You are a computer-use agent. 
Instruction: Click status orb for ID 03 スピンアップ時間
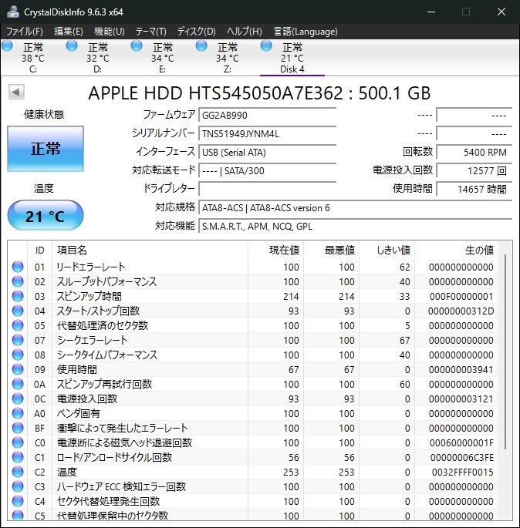click(x=18, y=296)
